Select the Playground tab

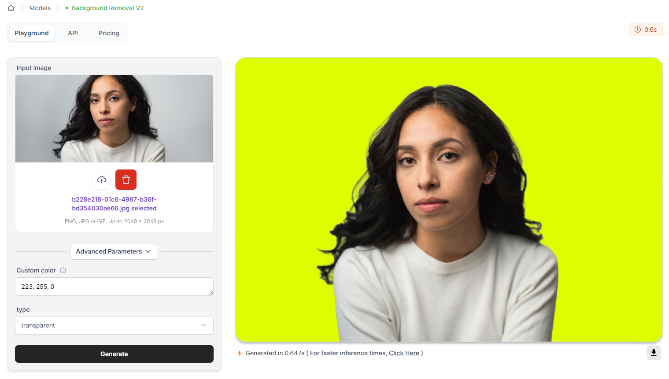(x=32, y=33)
